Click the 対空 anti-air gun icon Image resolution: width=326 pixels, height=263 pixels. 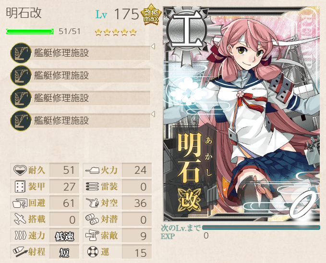point(92,203)
